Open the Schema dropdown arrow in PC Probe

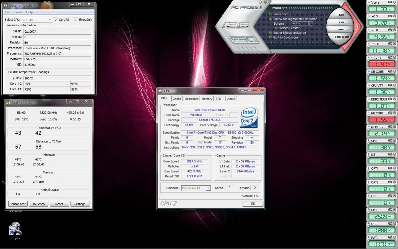pyautogui.click(x=311, y=24)
